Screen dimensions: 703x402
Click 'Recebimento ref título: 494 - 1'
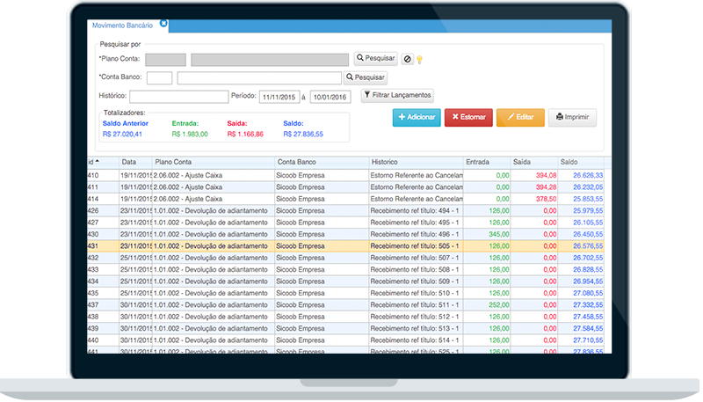click(x=415, y=211)
